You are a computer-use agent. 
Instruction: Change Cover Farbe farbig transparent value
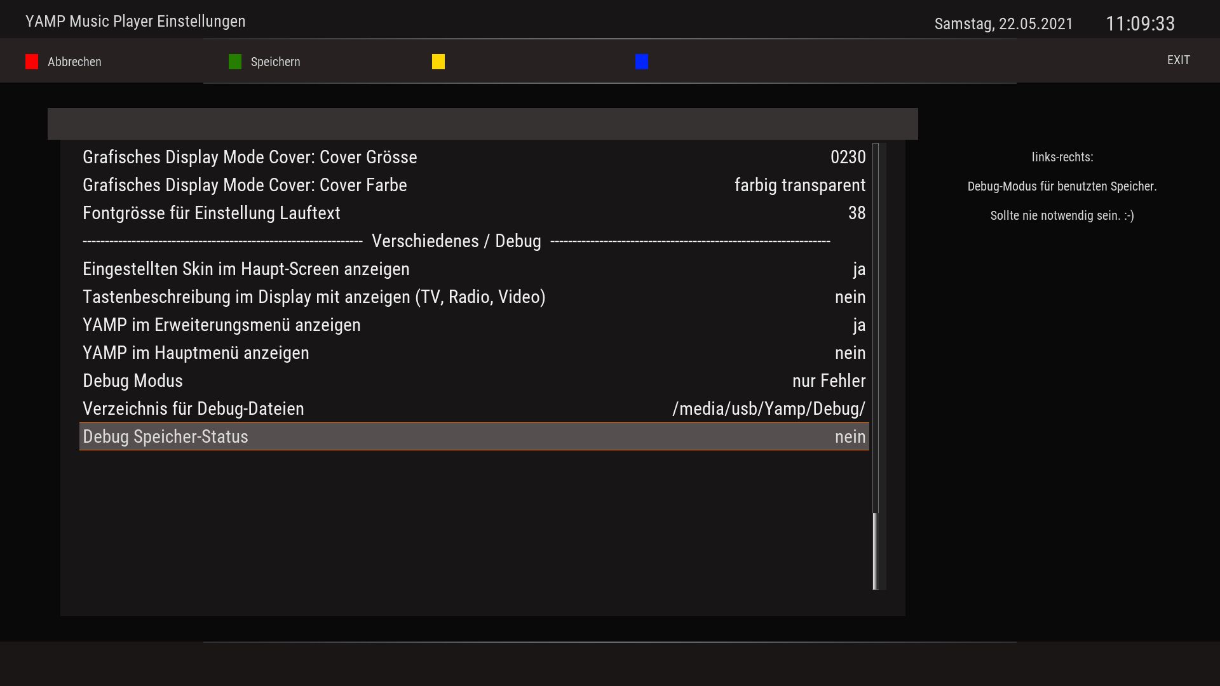[799, 185]
